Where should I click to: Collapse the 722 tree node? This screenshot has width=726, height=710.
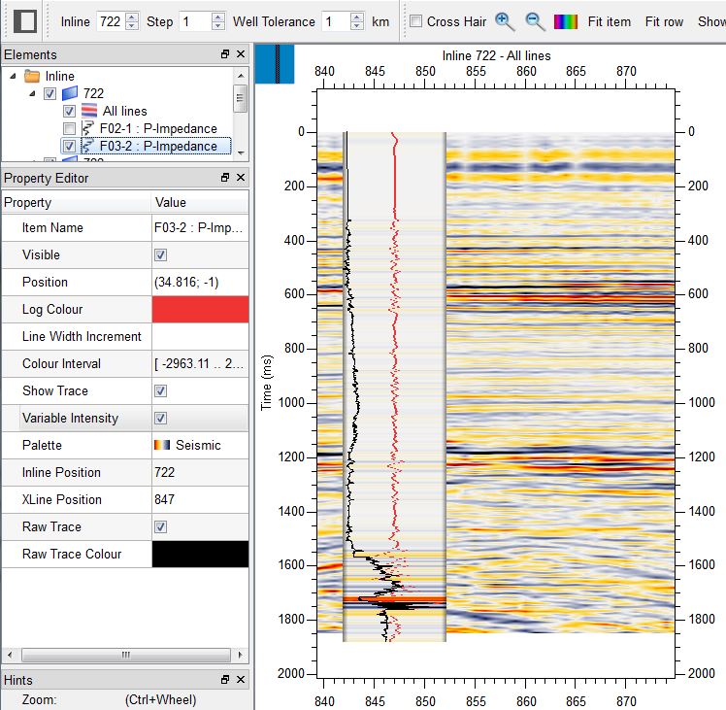click(31, 93)
